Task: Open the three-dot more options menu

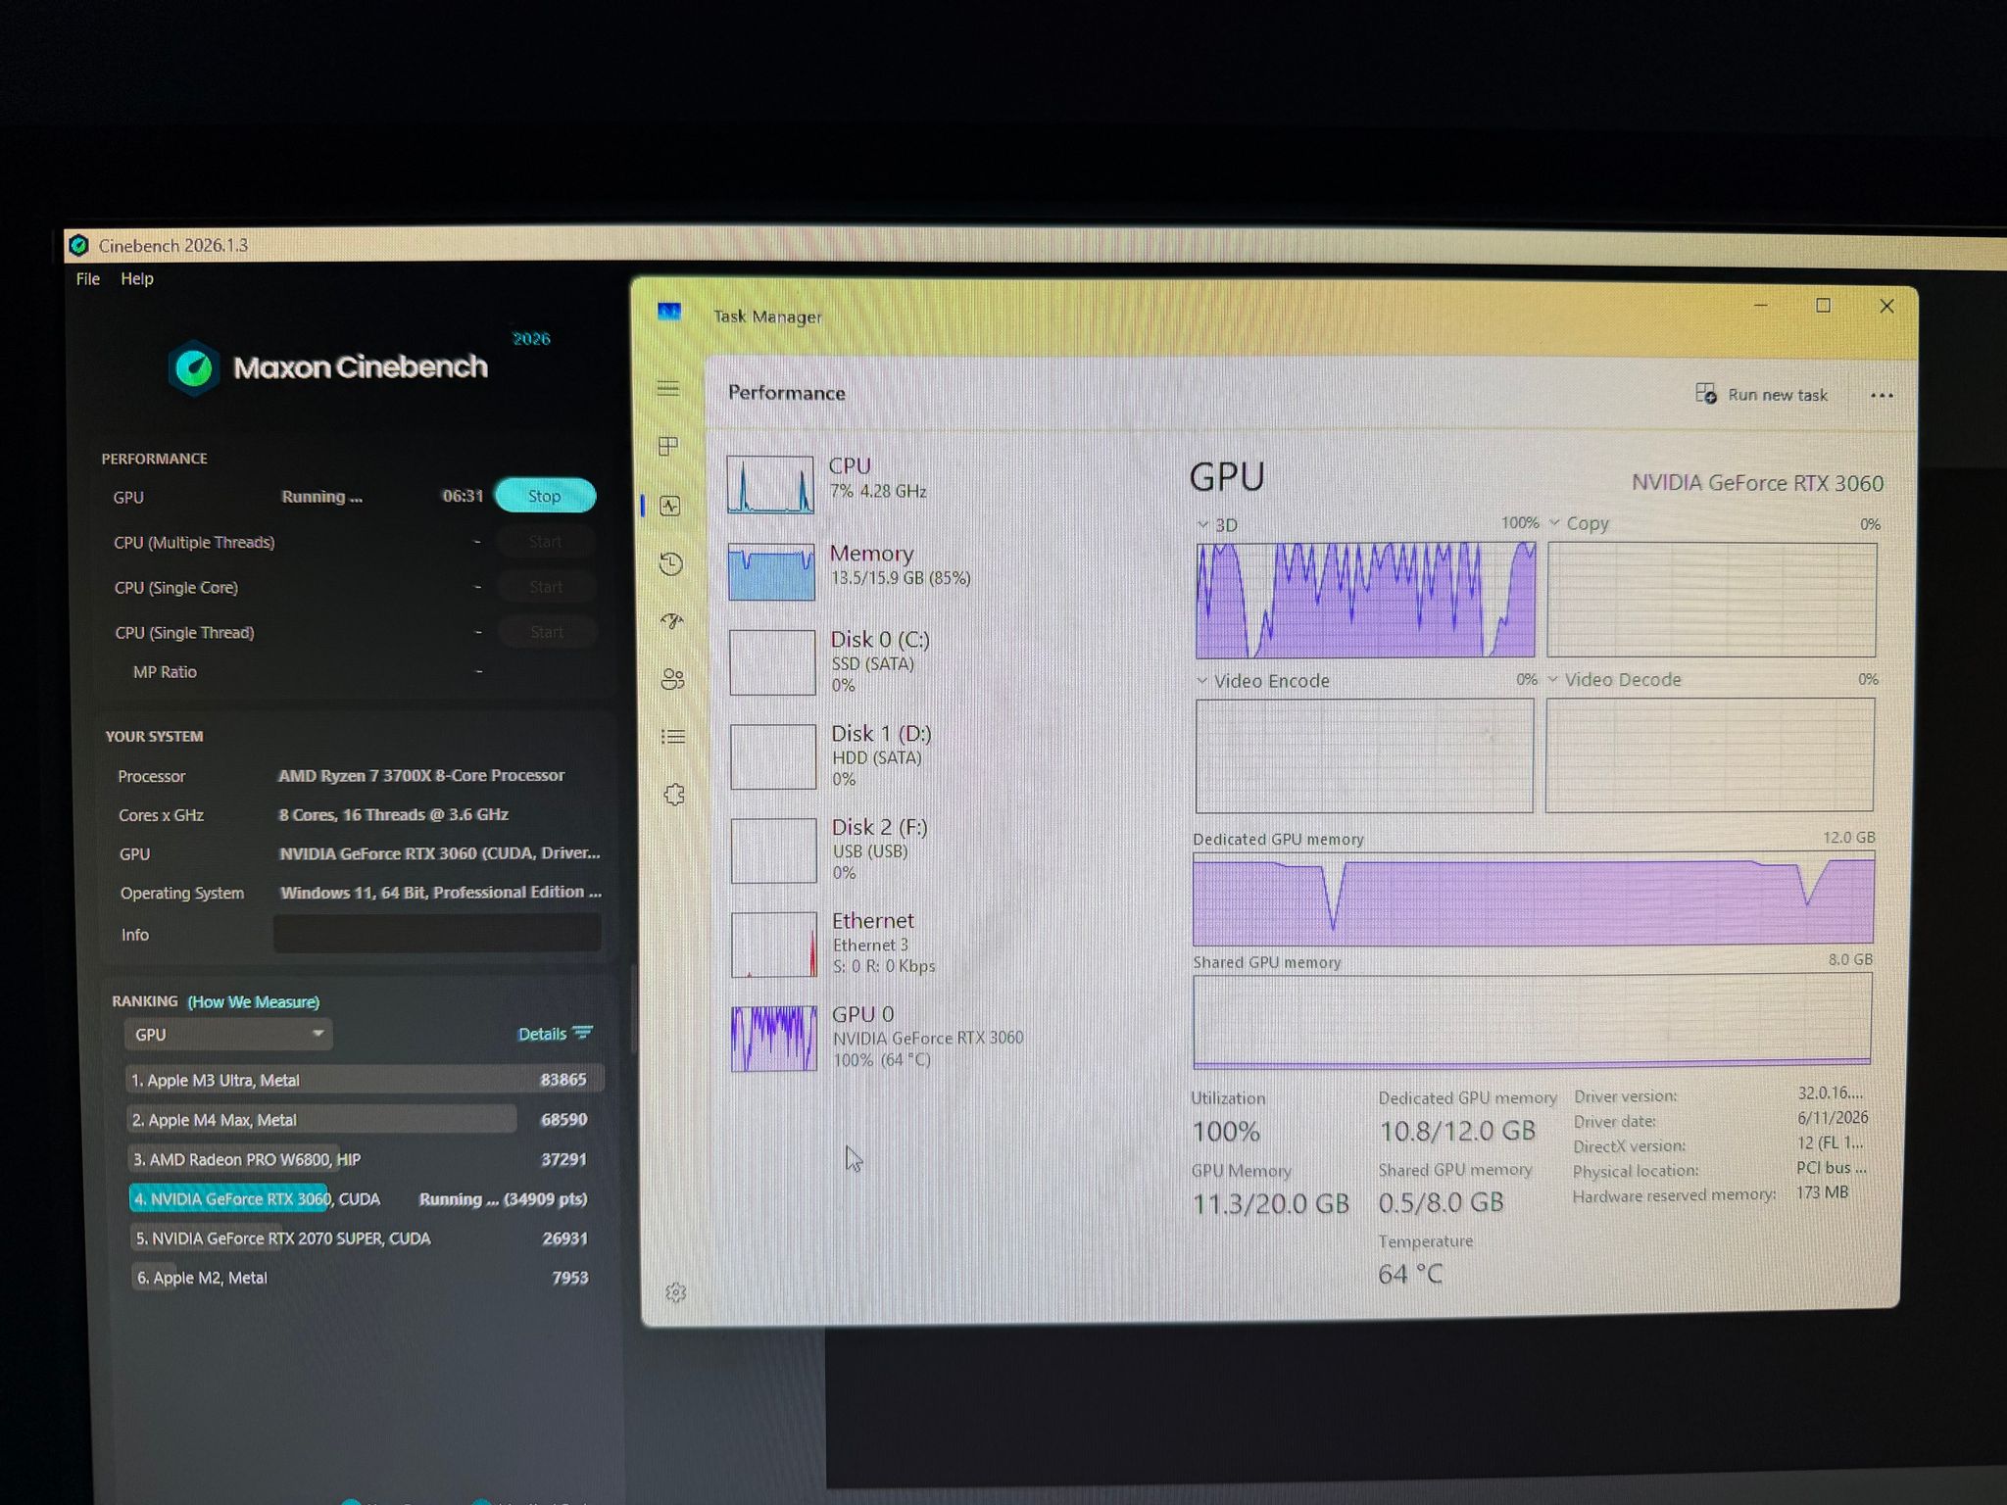Action: 1882,396
